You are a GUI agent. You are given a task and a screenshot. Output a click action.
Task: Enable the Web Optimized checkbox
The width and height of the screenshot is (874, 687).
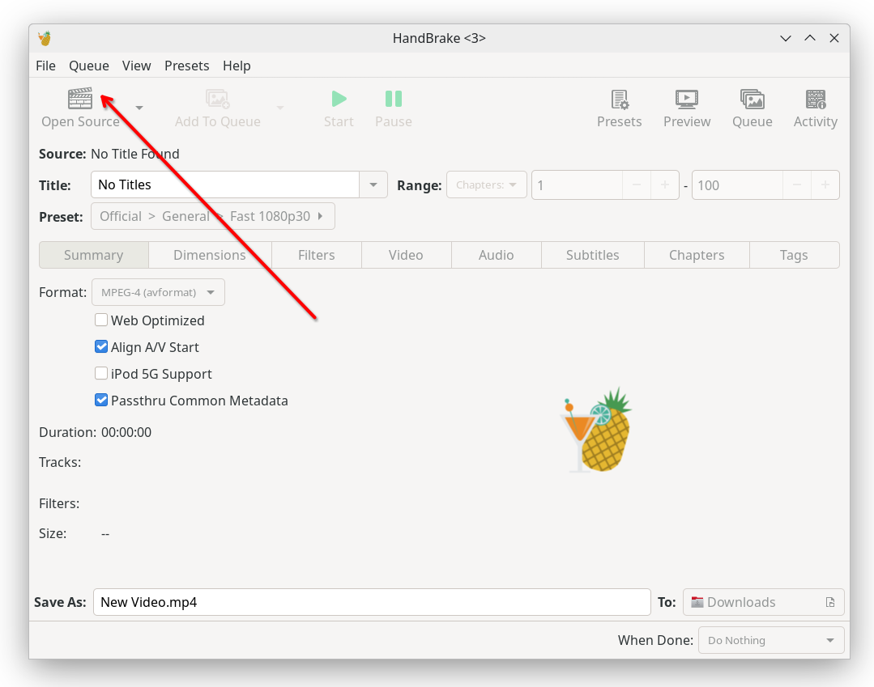pos(101,320)
